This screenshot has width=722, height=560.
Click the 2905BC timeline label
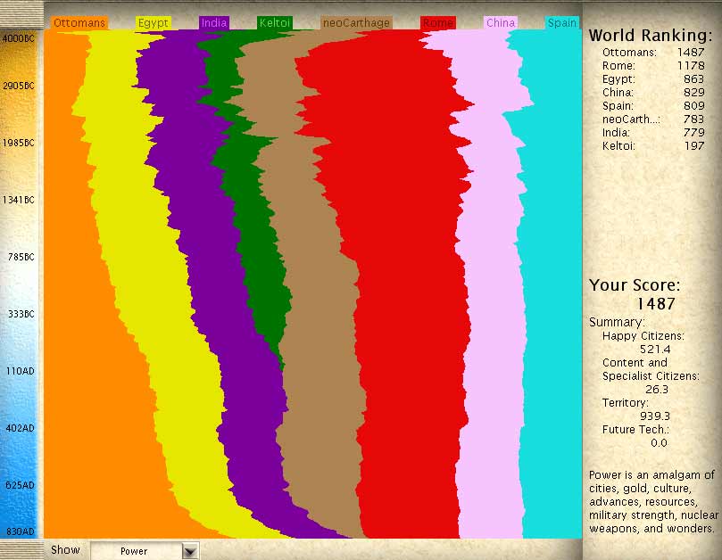19,86
